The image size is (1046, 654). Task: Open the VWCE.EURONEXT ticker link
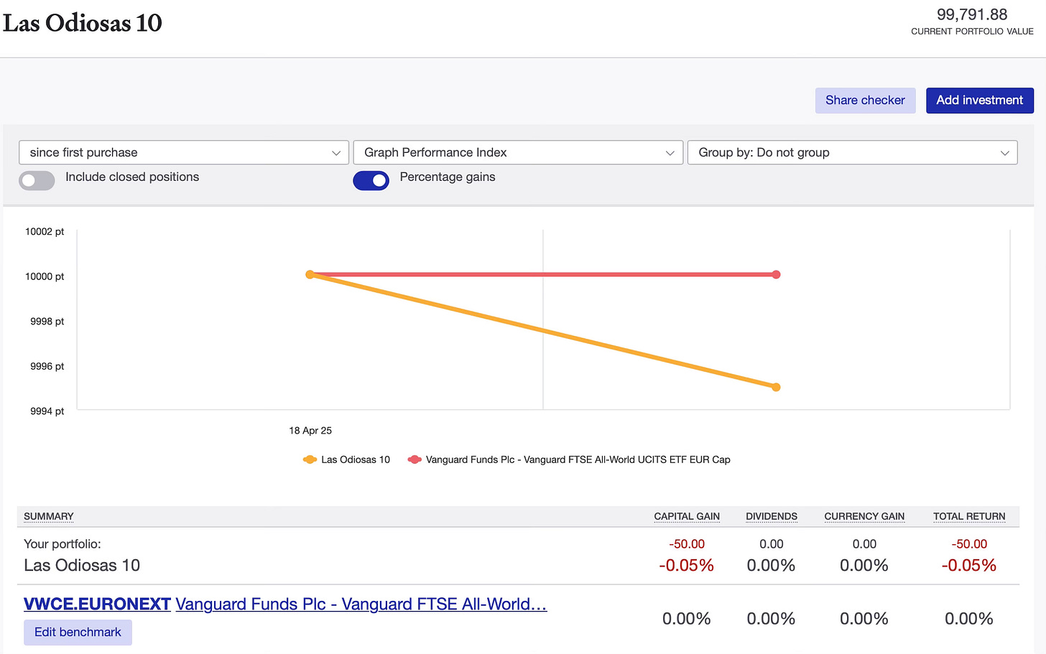pos(97,604)
